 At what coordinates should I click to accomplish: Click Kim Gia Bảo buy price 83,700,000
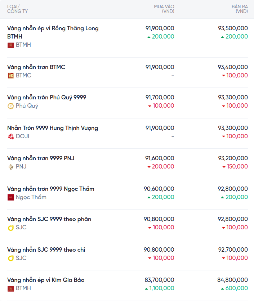[160, 280]
